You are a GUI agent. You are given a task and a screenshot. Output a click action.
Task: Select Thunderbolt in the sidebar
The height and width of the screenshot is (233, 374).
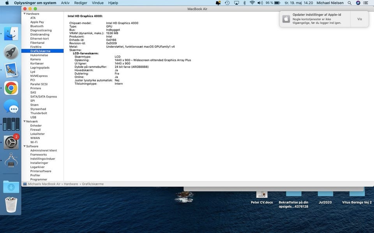39,113
